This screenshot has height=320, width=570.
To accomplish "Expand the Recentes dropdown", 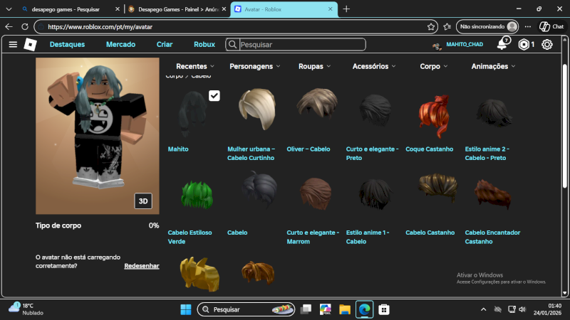I will (x=195, y=66).
